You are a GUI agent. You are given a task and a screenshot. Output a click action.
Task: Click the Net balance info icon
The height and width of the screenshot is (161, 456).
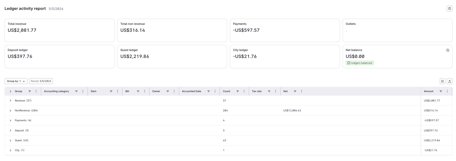(x=448, y=50)
